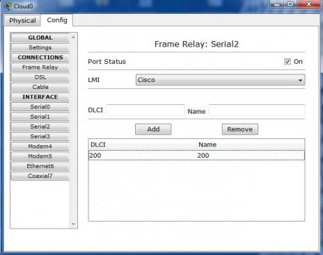Select the DLCI 200 cell
This screenshot has width=323, height=255.
(143, 155)
